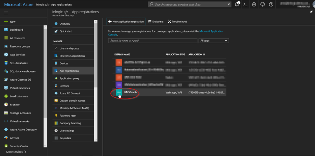Screen dimensions: 315x156
Task: Open Troubleshoot in the toolbar
Action: (x=177, y=22)
